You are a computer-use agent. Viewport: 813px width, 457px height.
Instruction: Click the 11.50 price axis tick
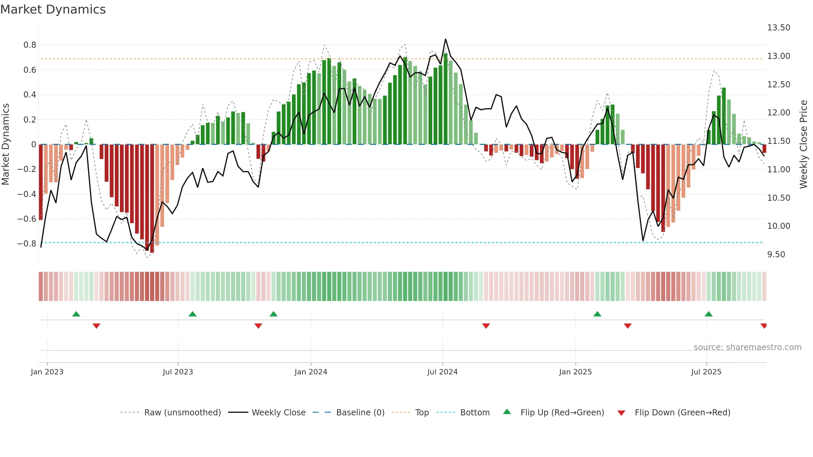pyautogui.click(x=778, y=141)
